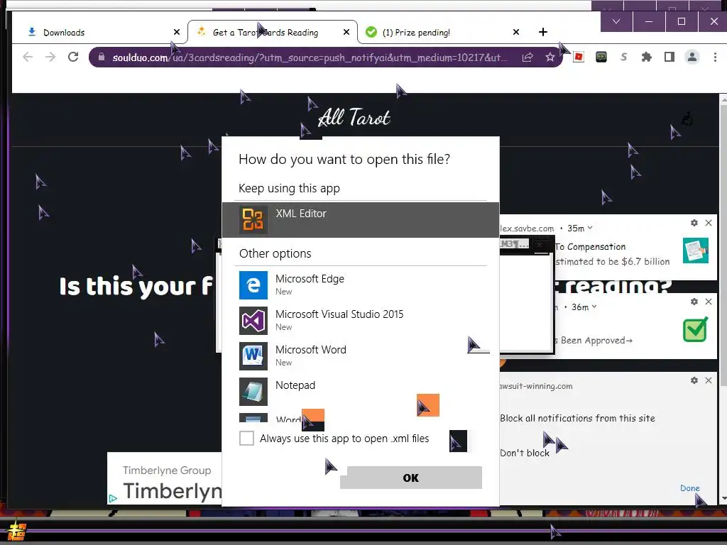Click the green-black extension icon
727x545 pixels.
(x=601, y=57)
